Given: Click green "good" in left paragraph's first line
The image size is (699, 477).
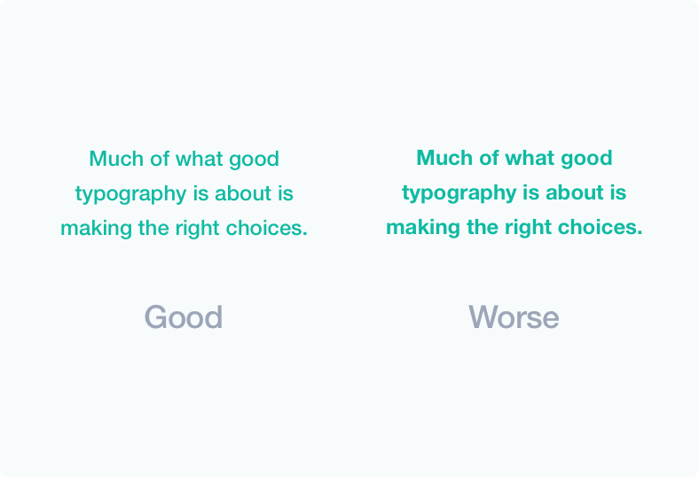Looking at the screenshot, I should (x=254, y=160).
